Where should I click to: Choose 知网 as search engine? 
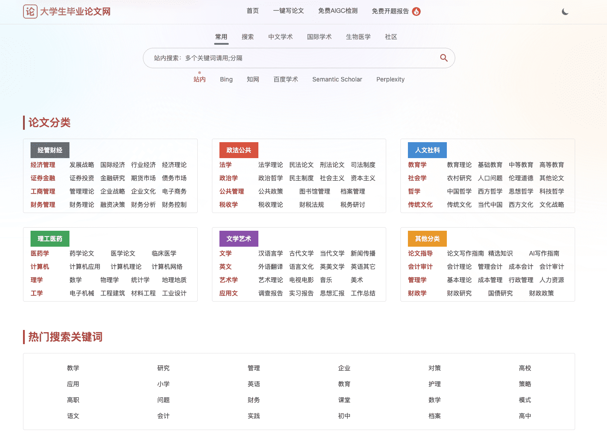click(x=253, y=79)
